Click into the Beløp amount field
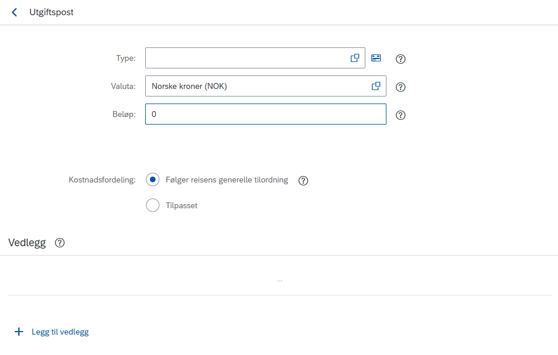Viewport: 558px width, 355px height. click(x=265, y=114)
